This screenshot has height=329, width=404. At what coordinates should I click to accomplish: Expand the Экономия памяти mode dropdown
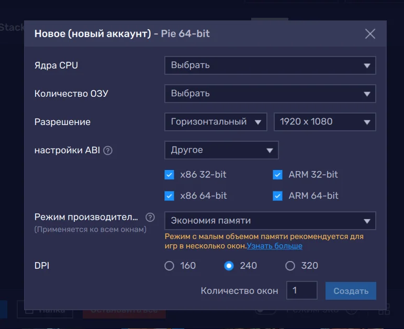tap(270, 221)
